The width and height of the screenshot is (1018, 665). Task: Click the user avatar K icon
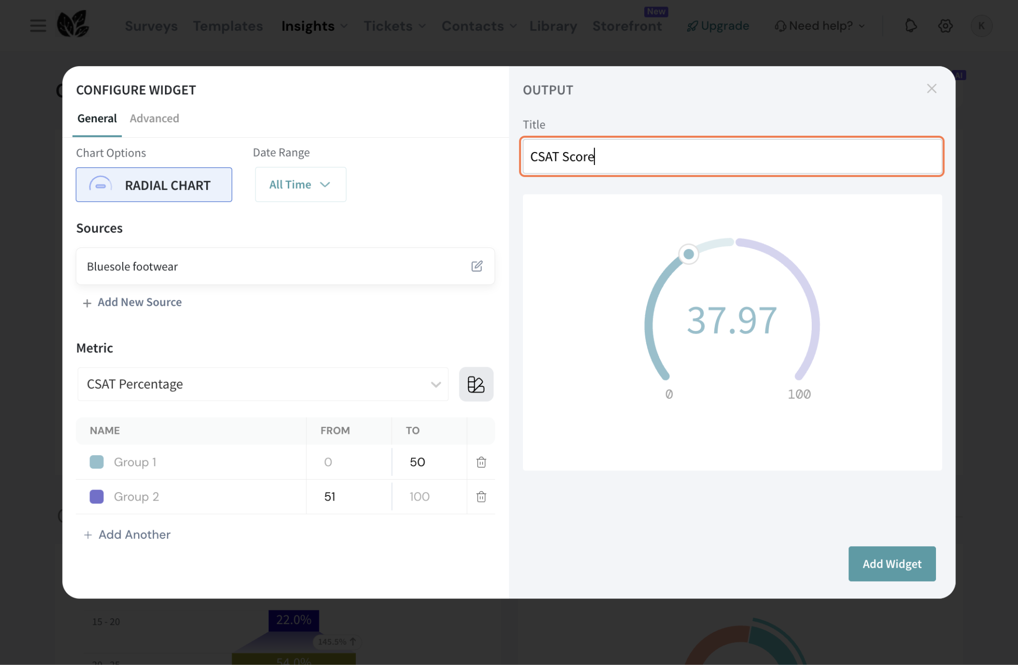(981, 26)
